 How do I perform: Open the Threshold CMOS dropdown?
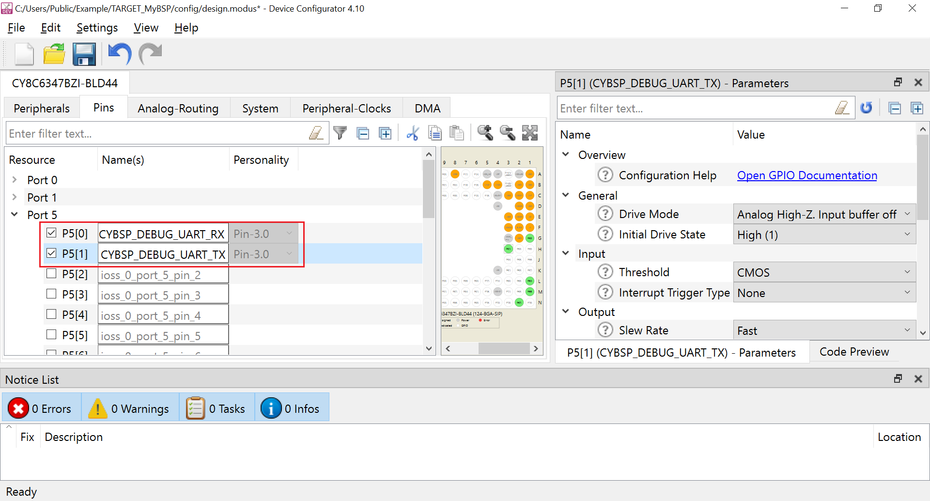click(x=824, y=272)
